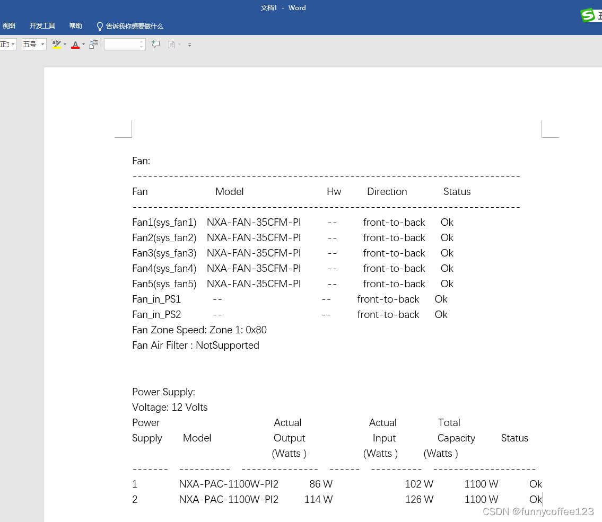Expand the highlight color dropdown arrow
Viewport: 602px width, 522px height.
(x=65, y=45)
